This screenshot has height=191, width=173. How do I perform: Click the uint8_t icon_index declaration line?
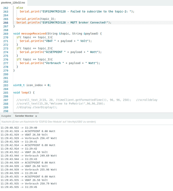click(x=32, y=85)
